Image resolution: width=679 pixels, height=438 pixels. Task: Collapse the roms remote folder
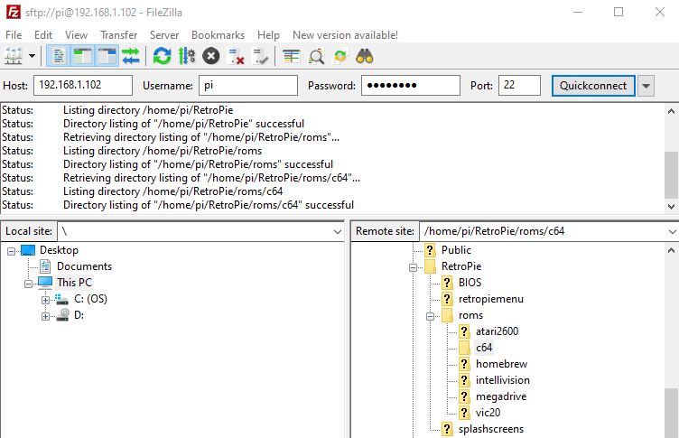(x=430, y=317)
